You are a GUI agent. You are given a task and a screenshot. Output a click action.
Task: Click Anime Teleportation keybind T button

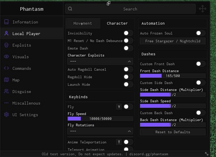point(119,142)
